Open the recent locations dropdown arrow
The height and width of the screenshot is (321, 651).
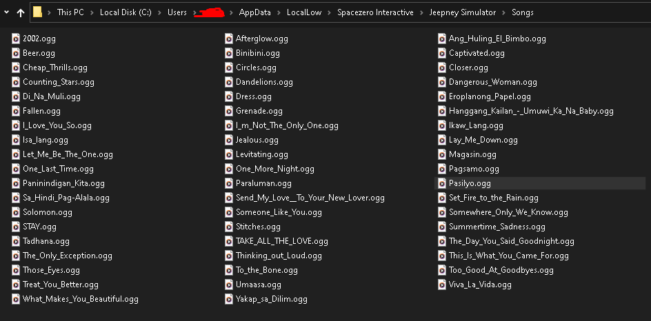6,13
